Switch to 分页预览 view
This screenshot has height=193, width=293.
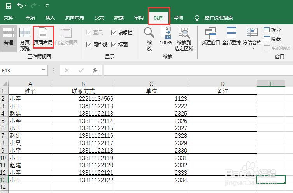[x=25, y=39]
